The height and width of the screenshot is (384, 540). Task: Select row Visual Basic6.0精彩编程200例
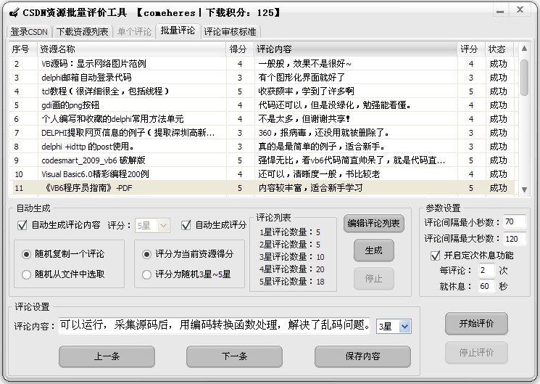click(x=262, y=174)
